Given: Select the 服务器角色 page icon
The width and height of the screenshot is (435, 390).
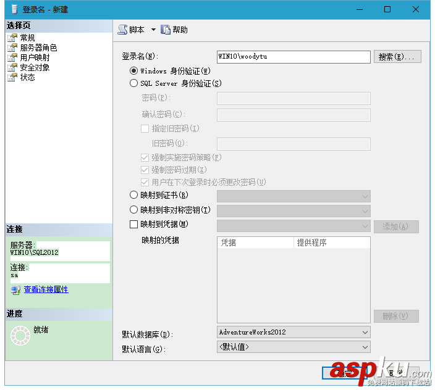Looking at the screenshot, I should click(12, 48).
